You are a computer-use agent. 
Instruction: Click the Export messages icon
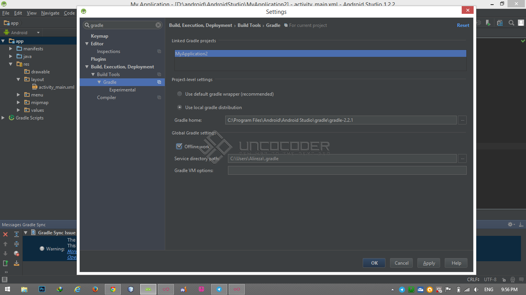(x=5, y=263)
